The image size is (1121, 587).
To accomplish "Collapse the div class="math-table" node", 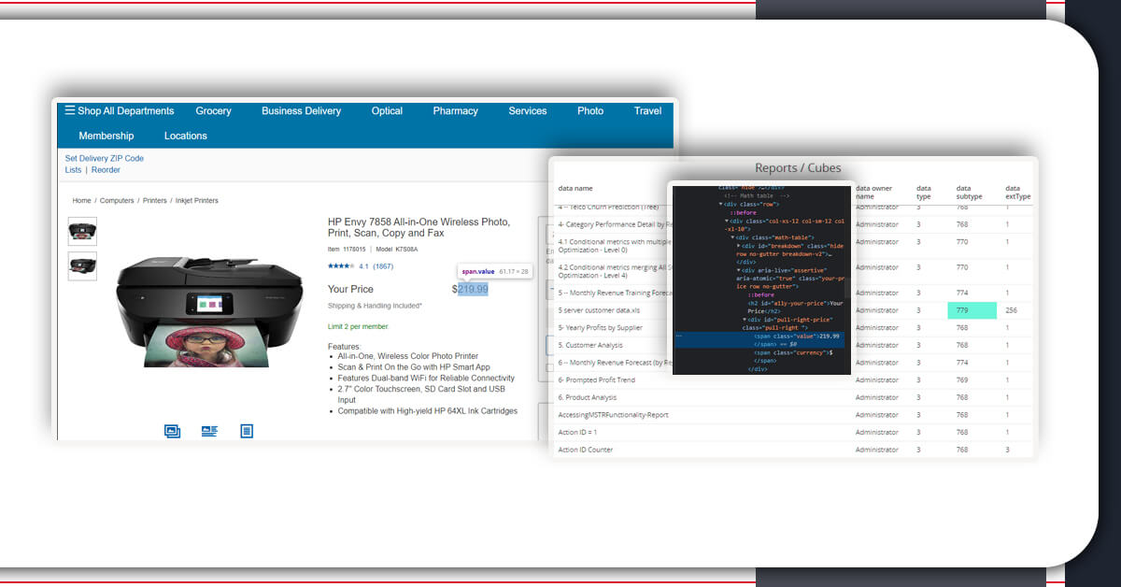I will tap(733, 237).
